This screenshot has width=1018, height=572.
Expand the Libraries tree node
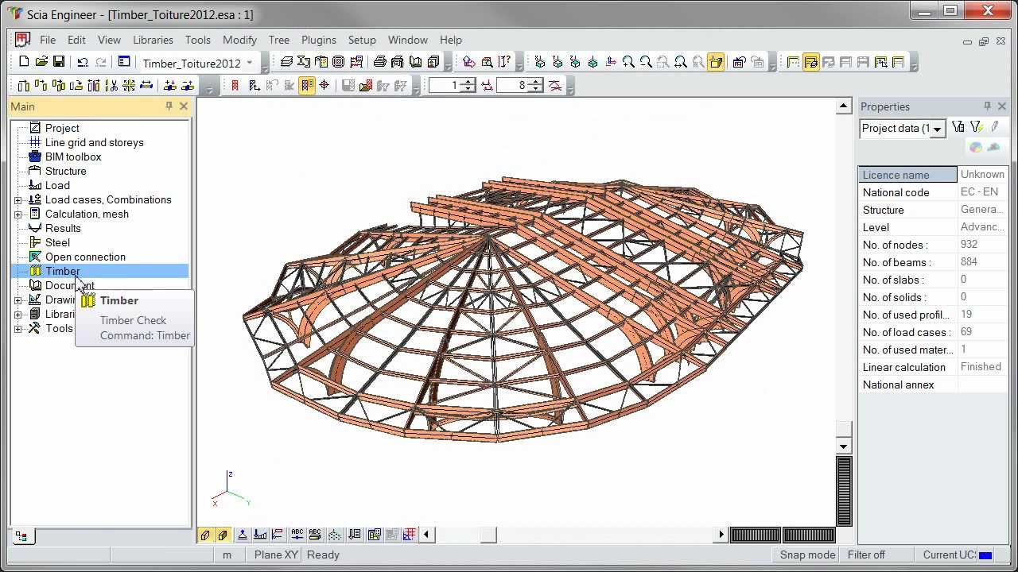click(17, 315)
